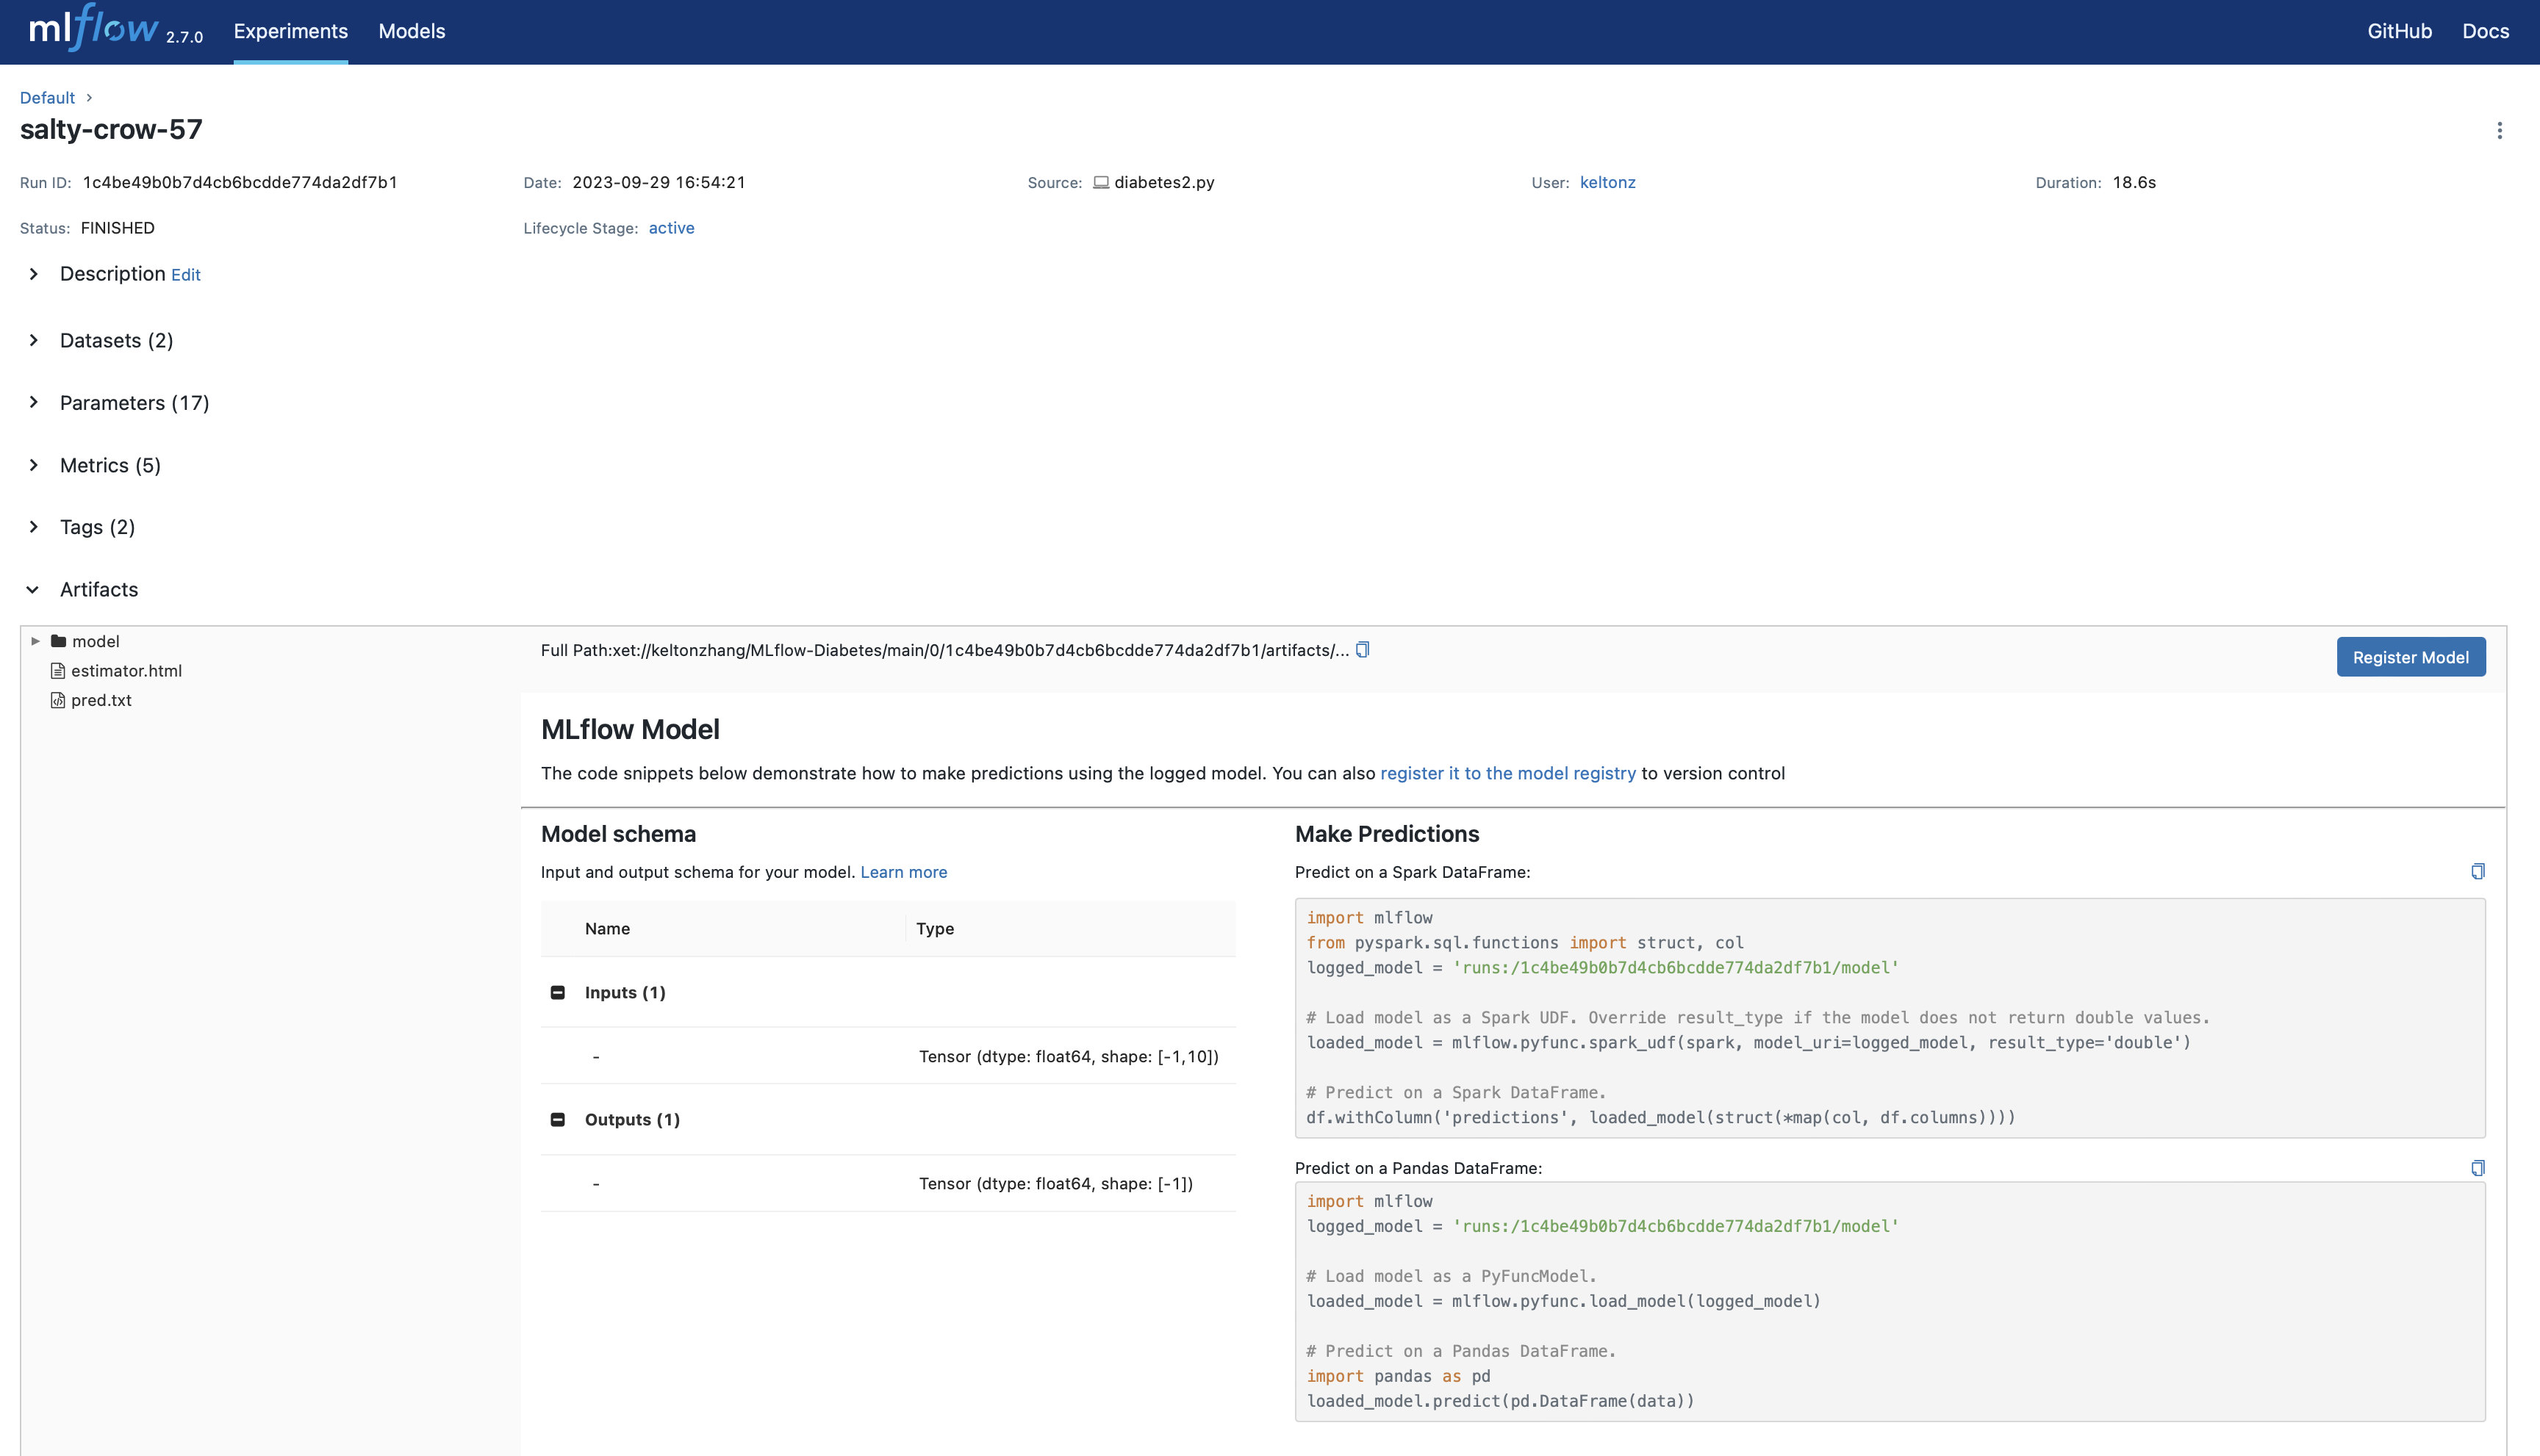
Task: Go to Default experiment breadcrumb
Action: point(47,98)
